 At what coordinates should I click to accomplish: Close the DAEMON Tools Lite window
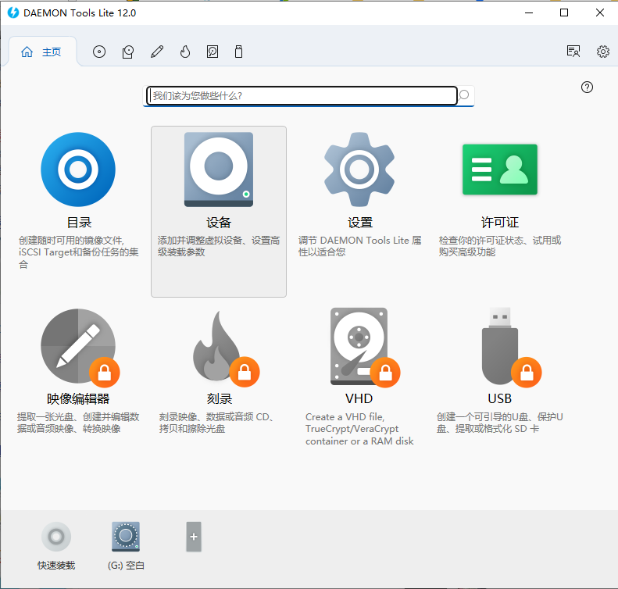tap(599, 12)
